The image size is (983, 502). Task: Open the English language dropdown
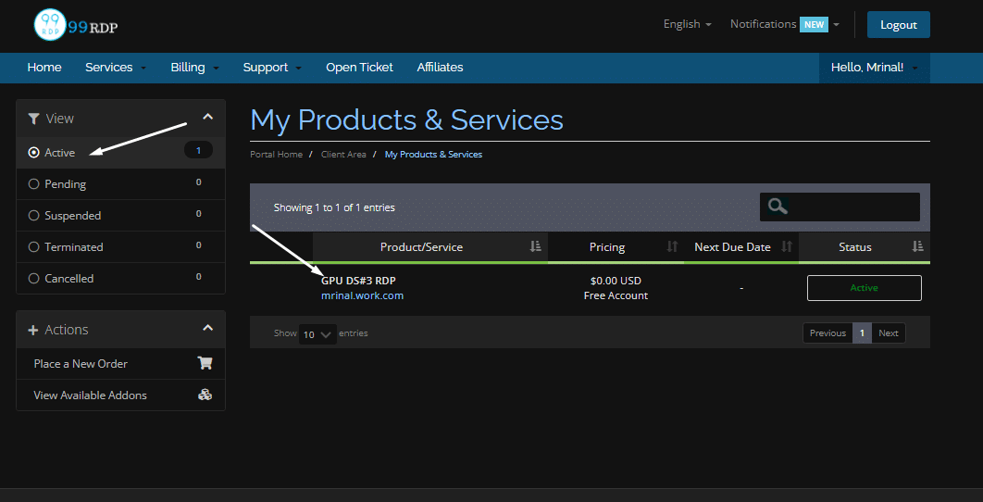pyautogui.click(x=687, y=24)
